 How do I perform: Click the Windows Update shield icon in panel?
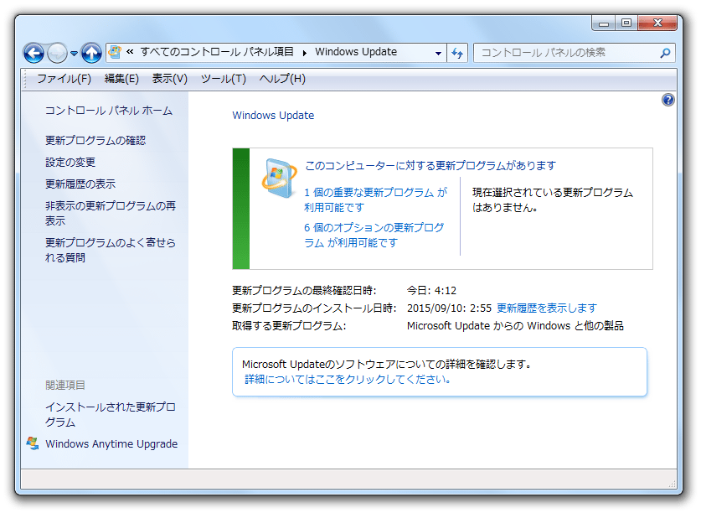pos(279,178)
